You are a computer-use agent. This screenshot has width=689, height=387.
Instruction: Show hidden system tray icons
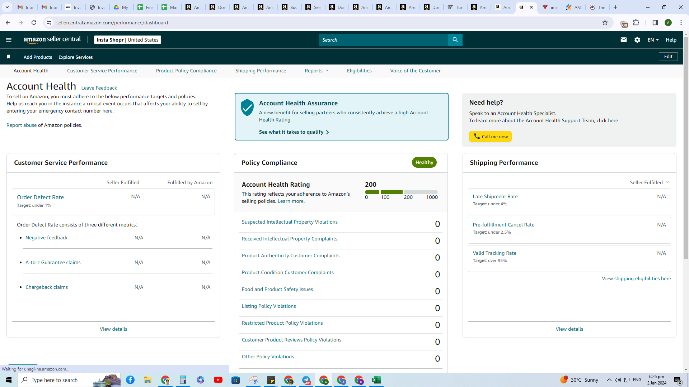(x=609, y=380)
